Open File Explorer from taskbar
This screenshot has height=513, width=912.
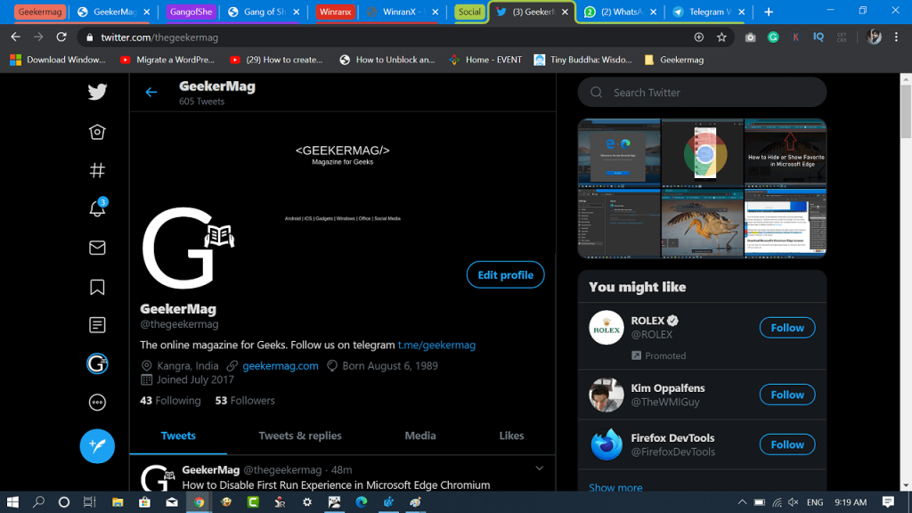[118, 502]
